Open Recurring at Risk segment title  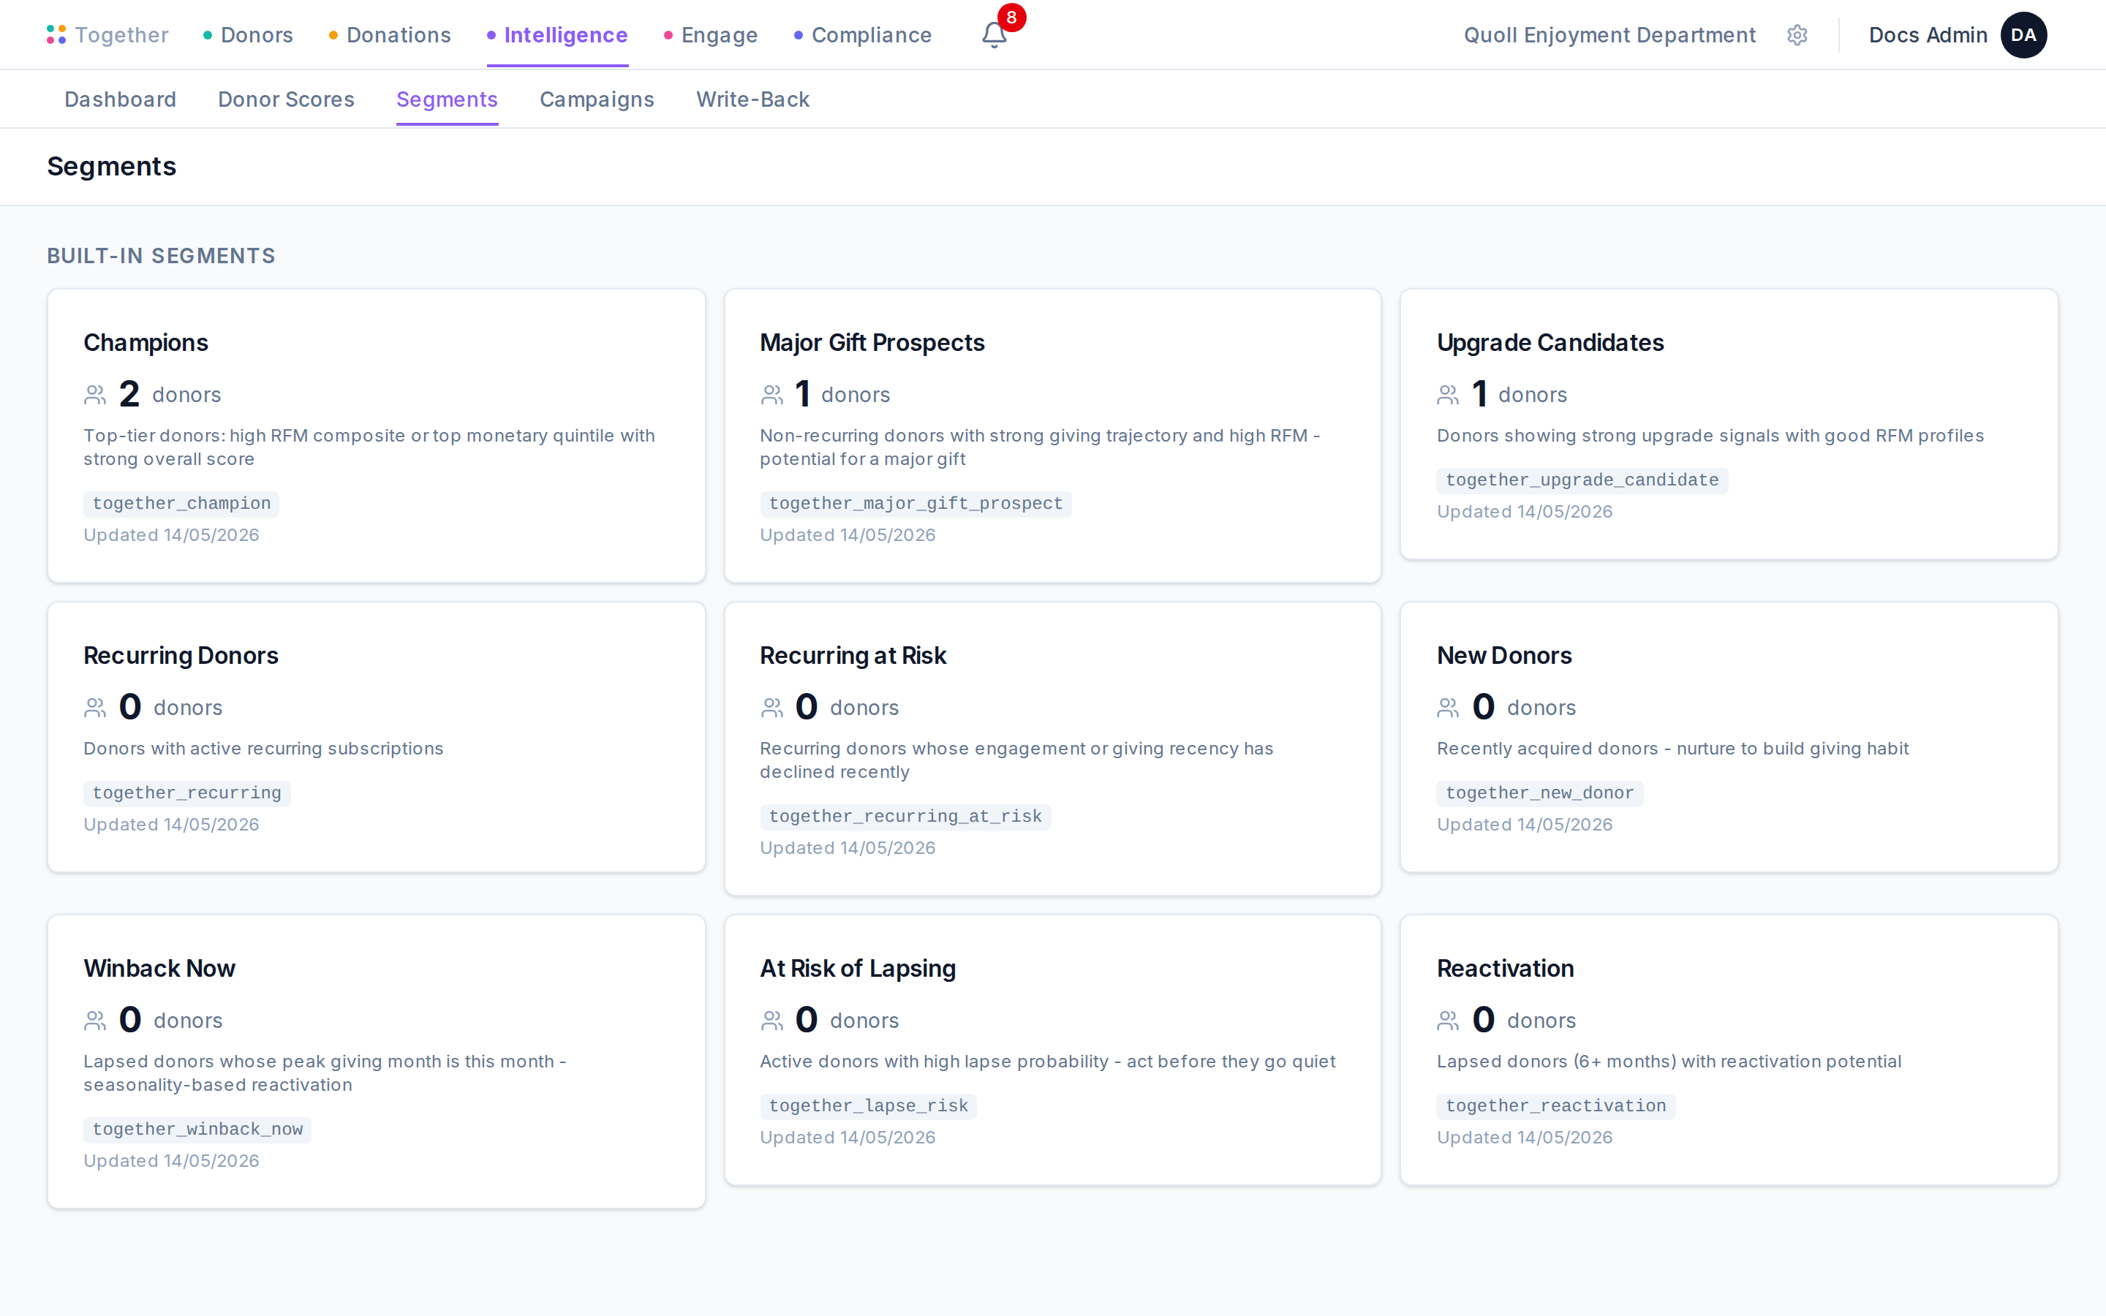click(x=853, y=655)
